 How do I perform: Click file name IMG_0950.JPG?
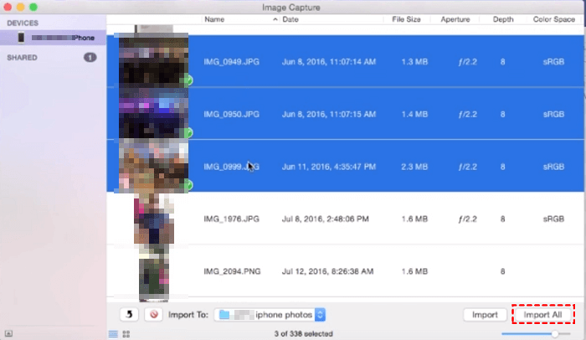coord(231,114)
